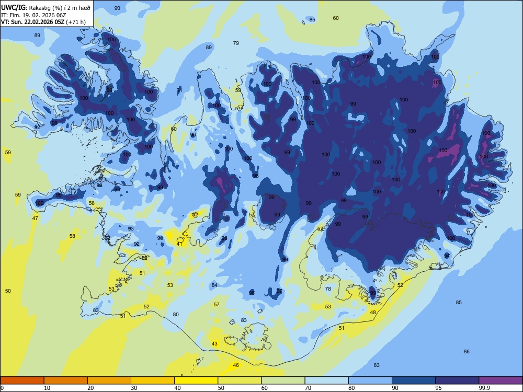Click the 70–80 pale blue legend swatch

point(326,381)
